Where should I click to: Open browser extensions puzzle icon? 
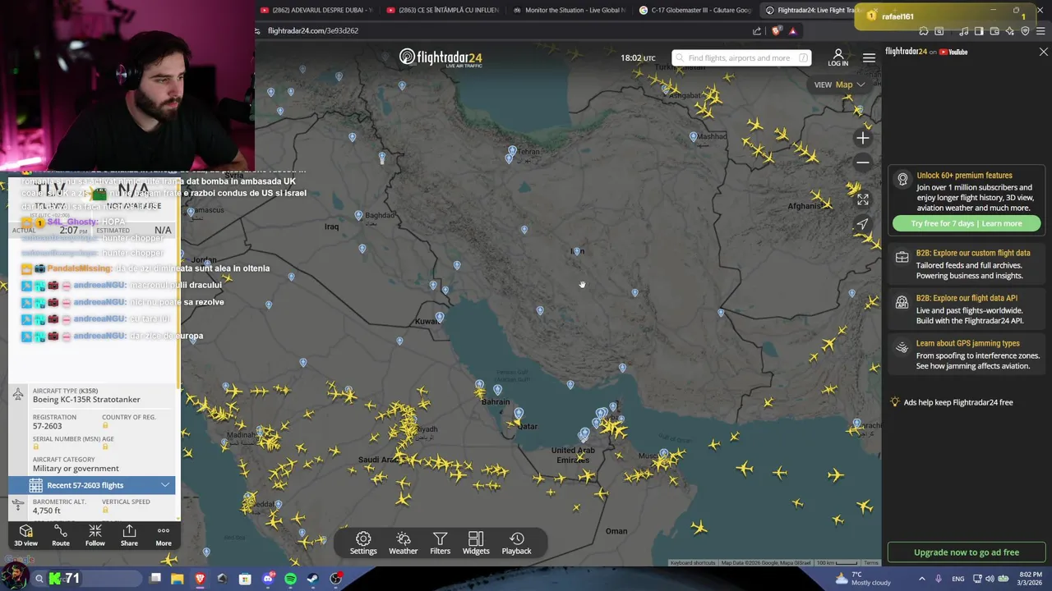924,31
